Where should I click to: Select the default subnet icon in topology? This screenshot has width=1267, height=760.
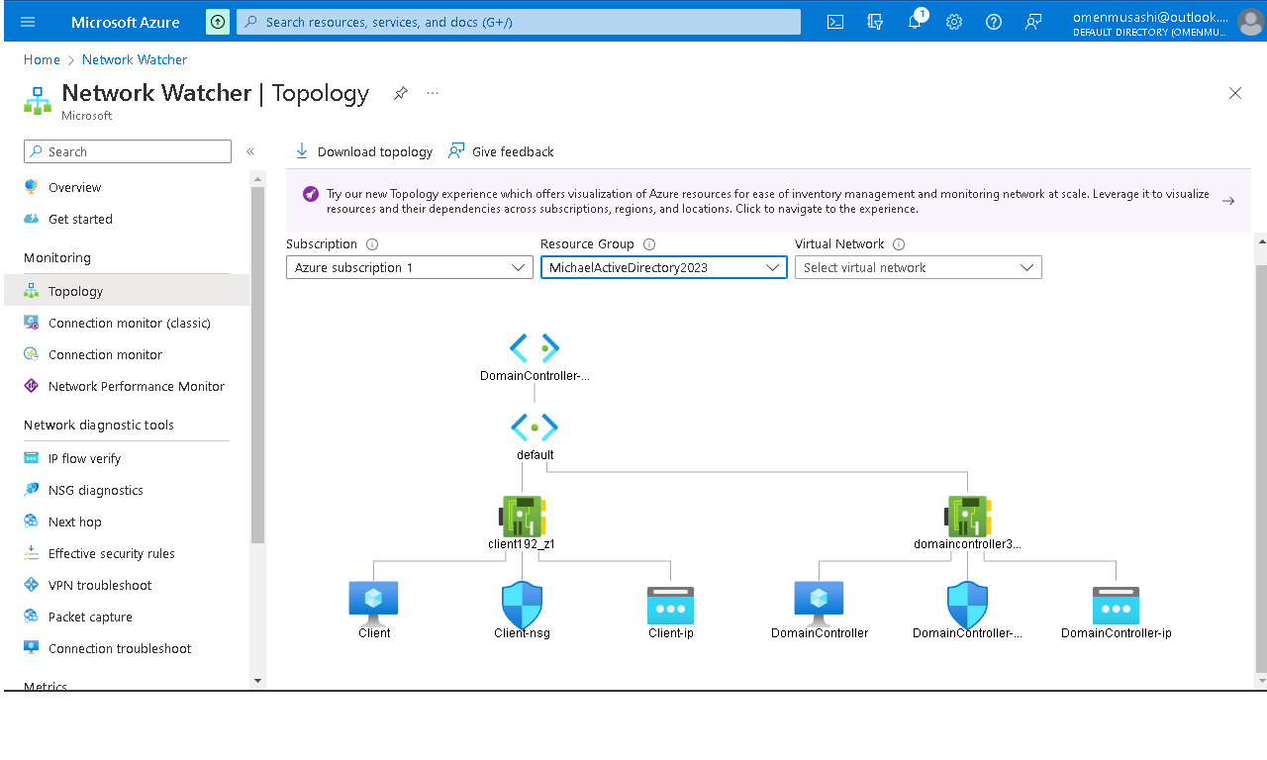click(x=535, y=427)
